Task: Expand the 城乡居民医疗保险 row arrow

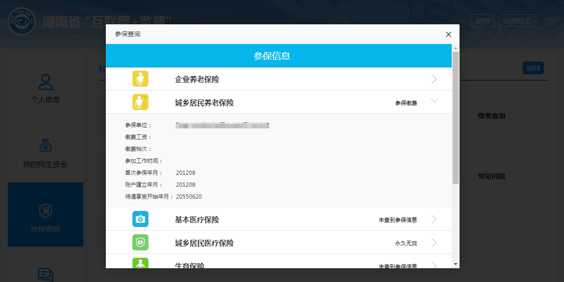Action: coord(434,243)
